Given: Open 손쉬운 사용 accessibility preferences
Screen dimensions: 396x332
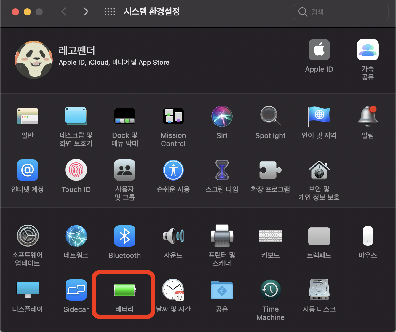Looking at the screenshot, I should [x=173, y=170].
